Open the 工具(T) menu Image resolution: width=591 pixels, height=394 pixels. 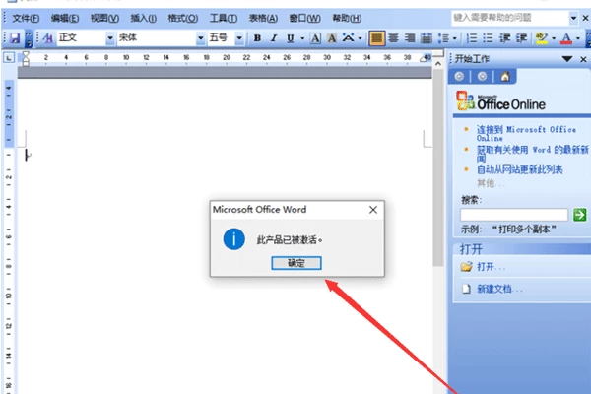pos(224,18)
